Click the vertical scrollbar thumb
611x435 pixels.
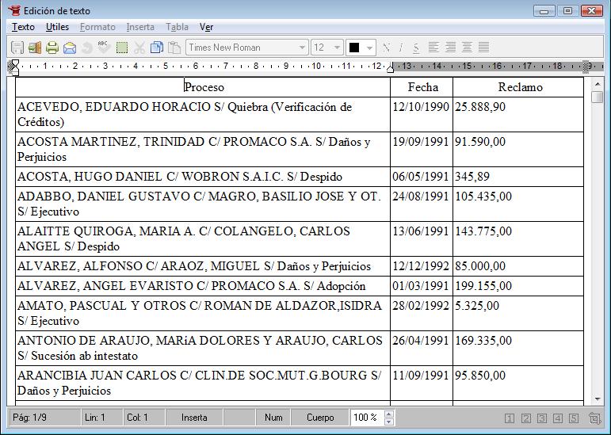coord(597,97)
